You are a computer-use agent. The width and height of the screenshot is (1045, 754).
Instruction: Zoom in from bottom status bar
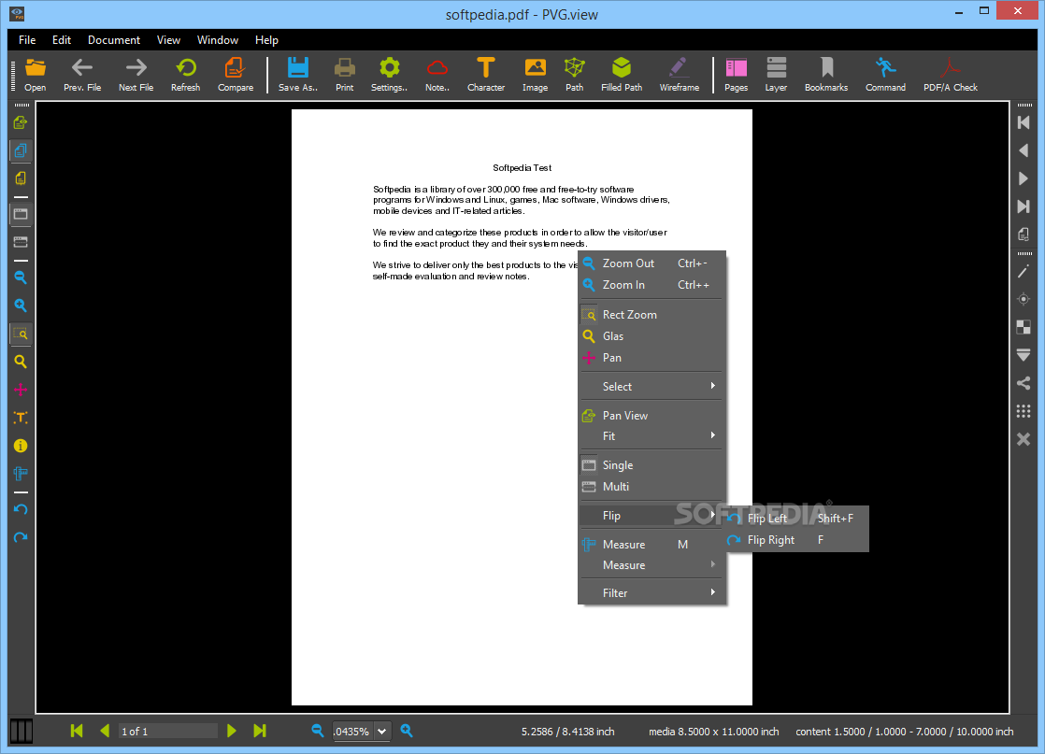click(407, 731)
